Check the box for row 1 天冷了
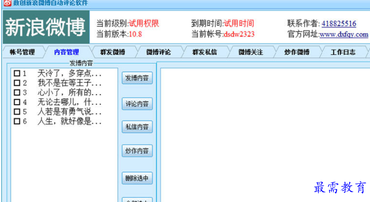The height and width of the screenshot is (202, 370). tap(17, 73)
